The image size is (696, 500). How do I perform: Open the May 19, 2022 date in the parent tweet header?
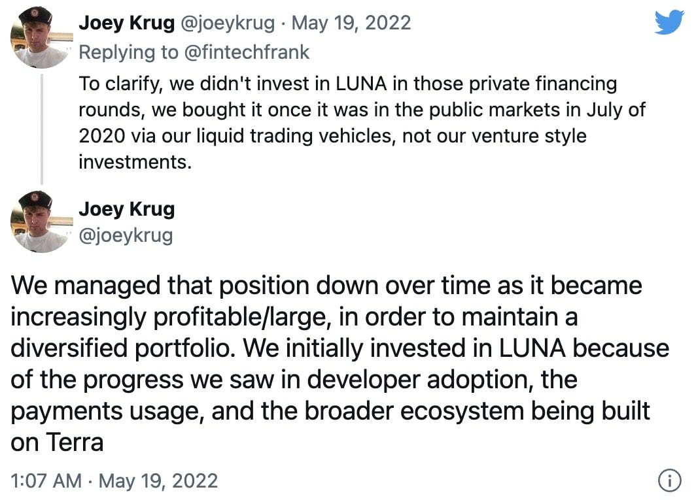click(x=351, y=23)
